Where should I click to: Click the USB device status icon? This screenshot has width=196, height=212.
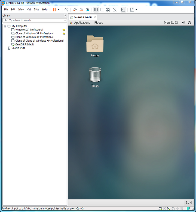coord(182,209)
